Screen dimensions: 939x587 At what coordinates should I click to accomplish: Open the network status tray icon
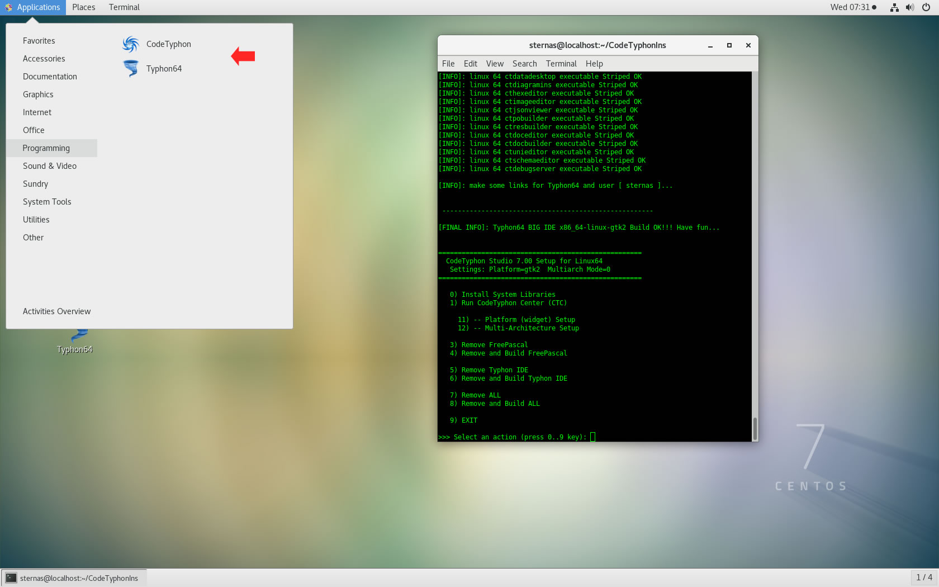[894, 7]
